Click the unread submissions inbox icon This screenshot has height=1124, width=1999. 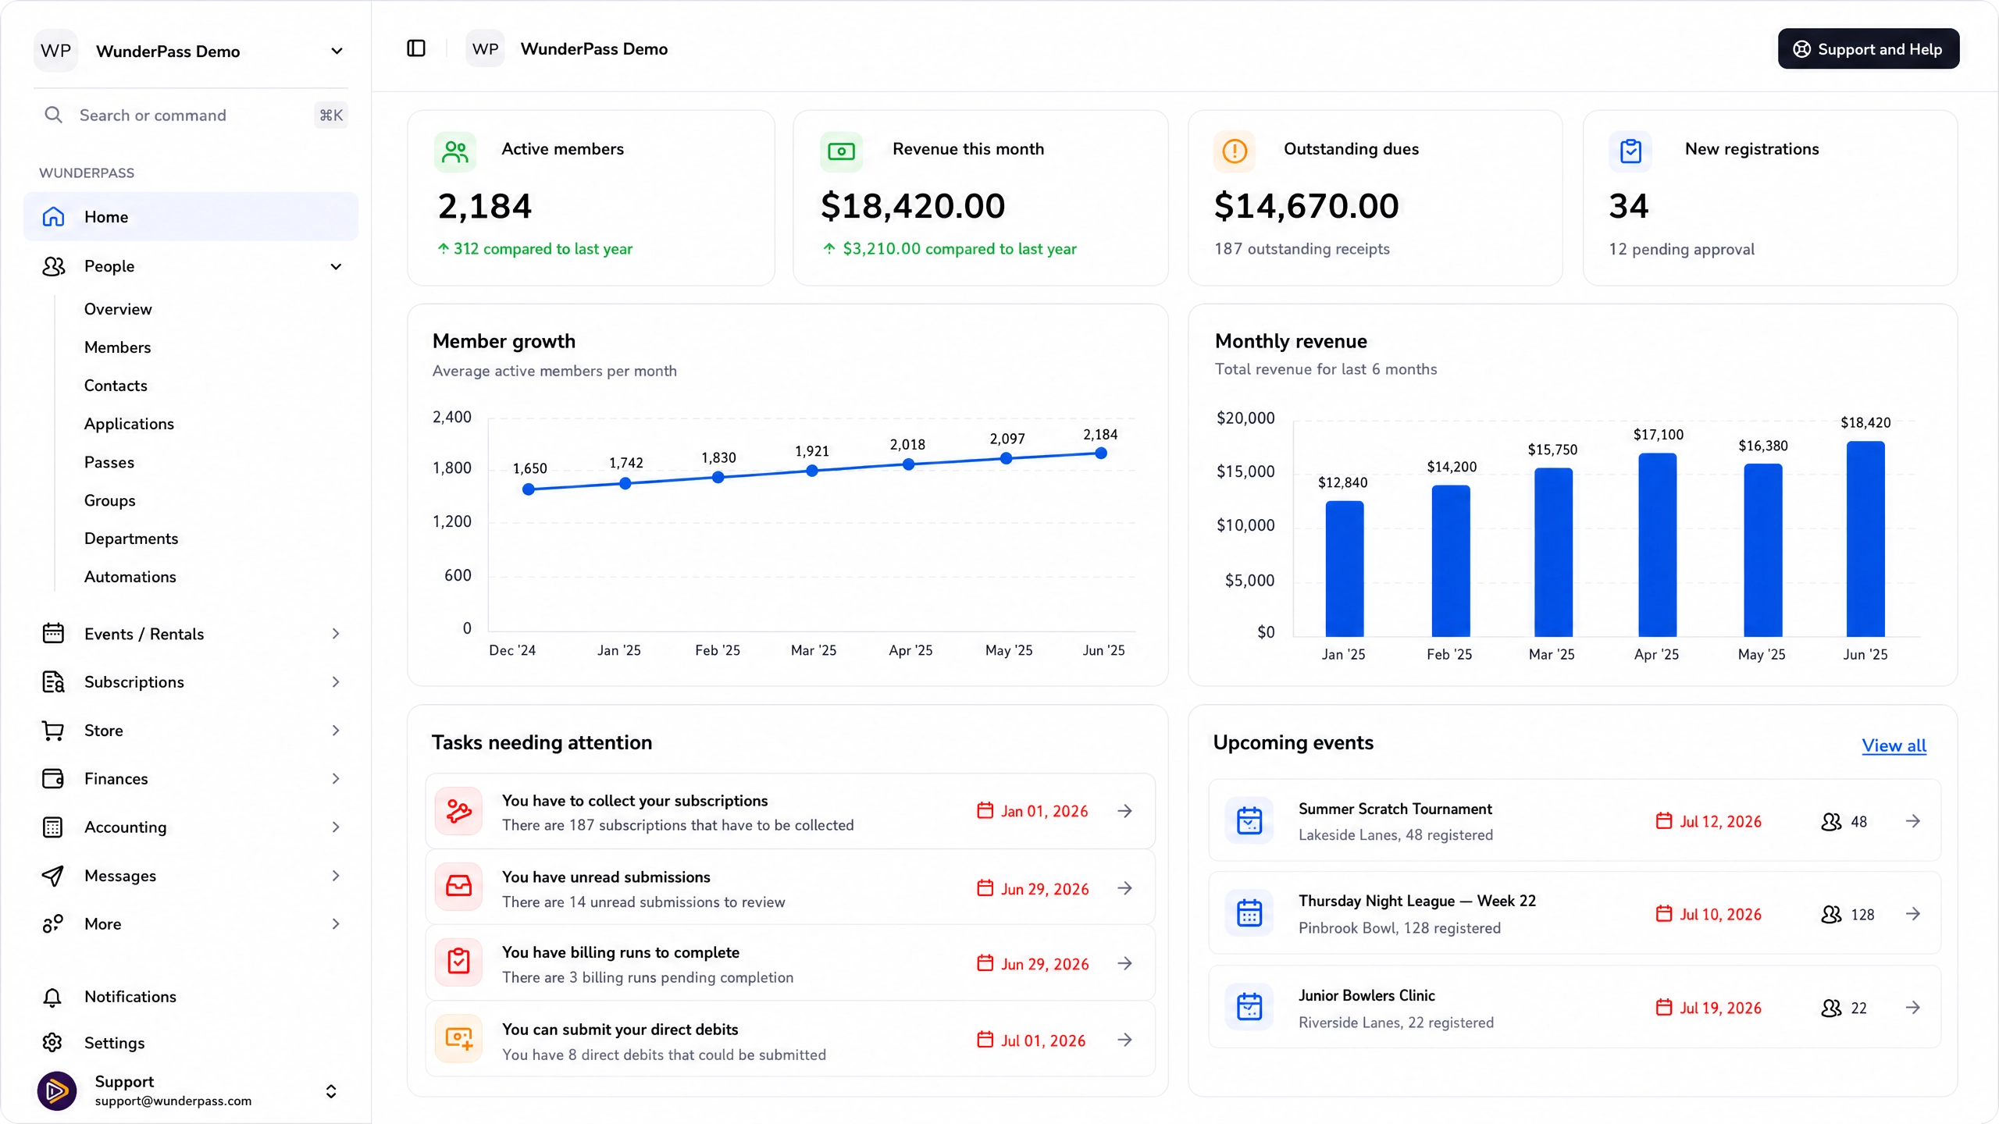(x=458, y=887)
